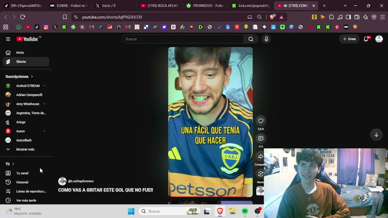Screen dimensions: 388x218
Task: Open the weather widget on the taskbar
Action: [x=23, y=211]
